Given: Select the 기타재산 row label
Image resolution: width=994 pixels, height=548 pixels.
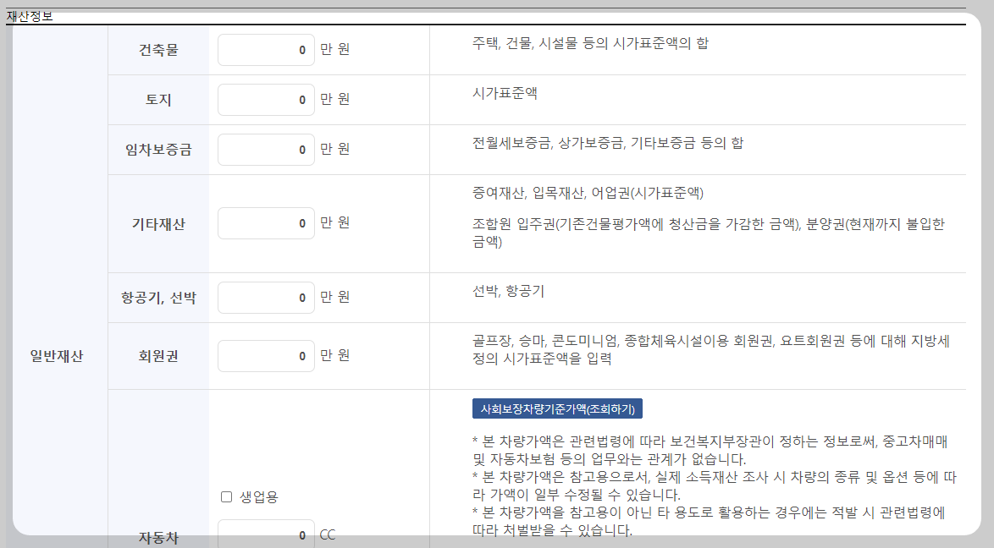Looking at the screenshot, I should [x=158, y=222].
